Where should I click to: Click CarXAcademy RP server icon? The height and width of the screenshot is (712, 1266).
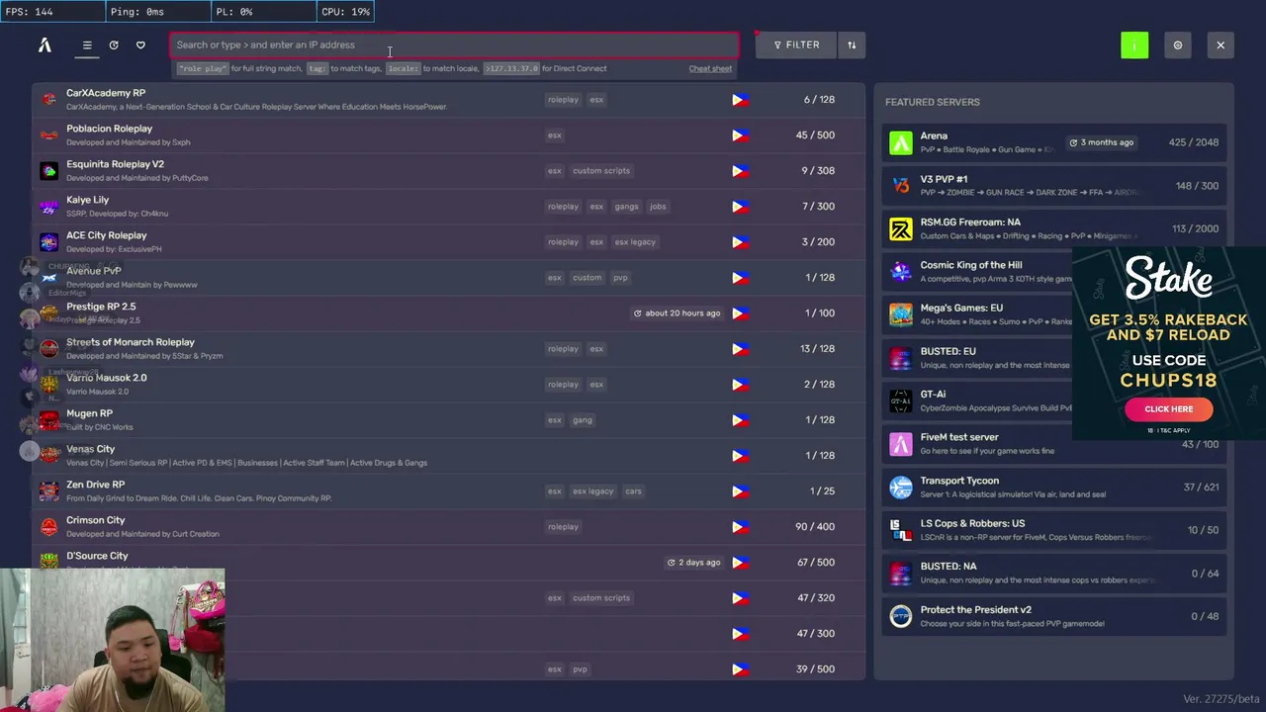[x=48, y=100]
